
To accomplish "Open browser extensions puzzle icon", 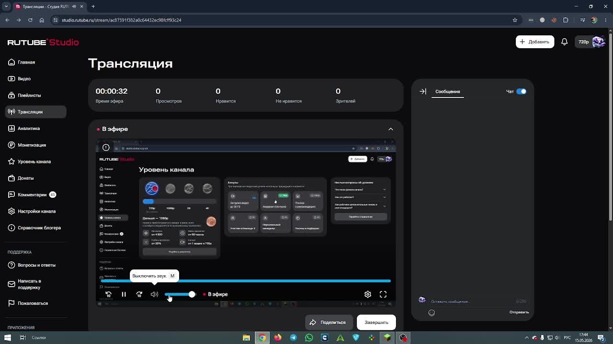I will point(566,20).
